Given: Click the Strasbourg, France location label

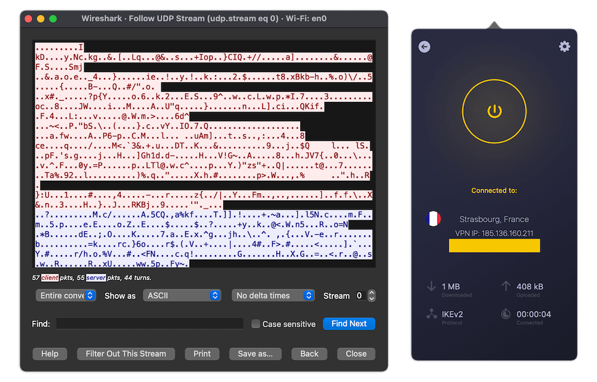Looking at the screenshot, I should 494,219.
